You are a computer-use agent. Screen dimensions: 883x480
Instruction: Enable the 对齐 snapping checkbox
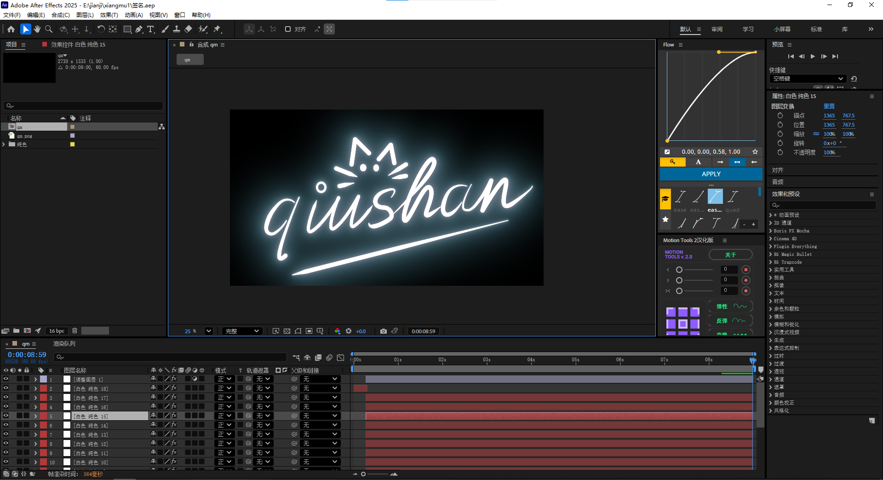click(288, 29)
